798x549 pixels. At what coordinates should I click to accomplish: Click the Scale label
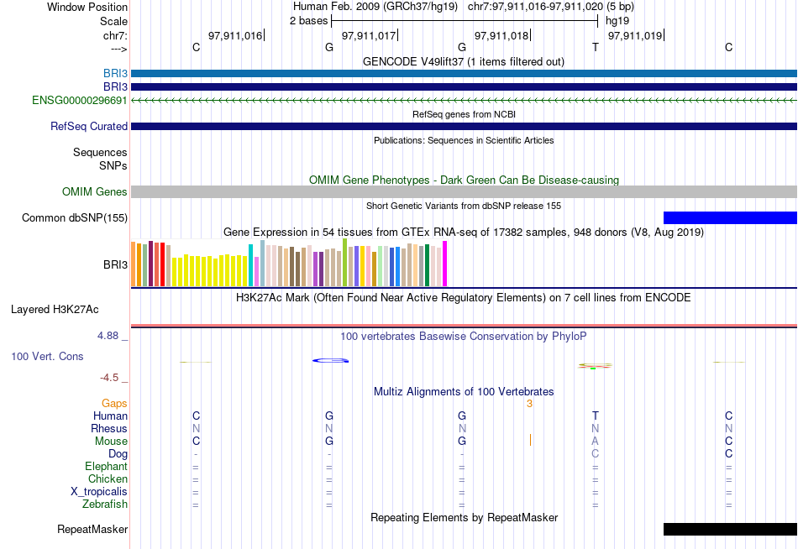coord(114,21)
